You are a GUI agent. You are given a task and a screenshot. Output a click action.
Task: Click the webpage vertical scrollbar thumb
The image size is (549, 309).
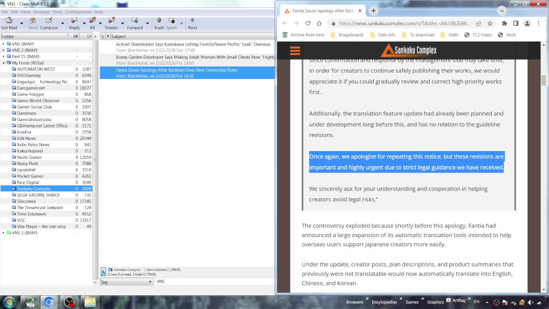544,80
